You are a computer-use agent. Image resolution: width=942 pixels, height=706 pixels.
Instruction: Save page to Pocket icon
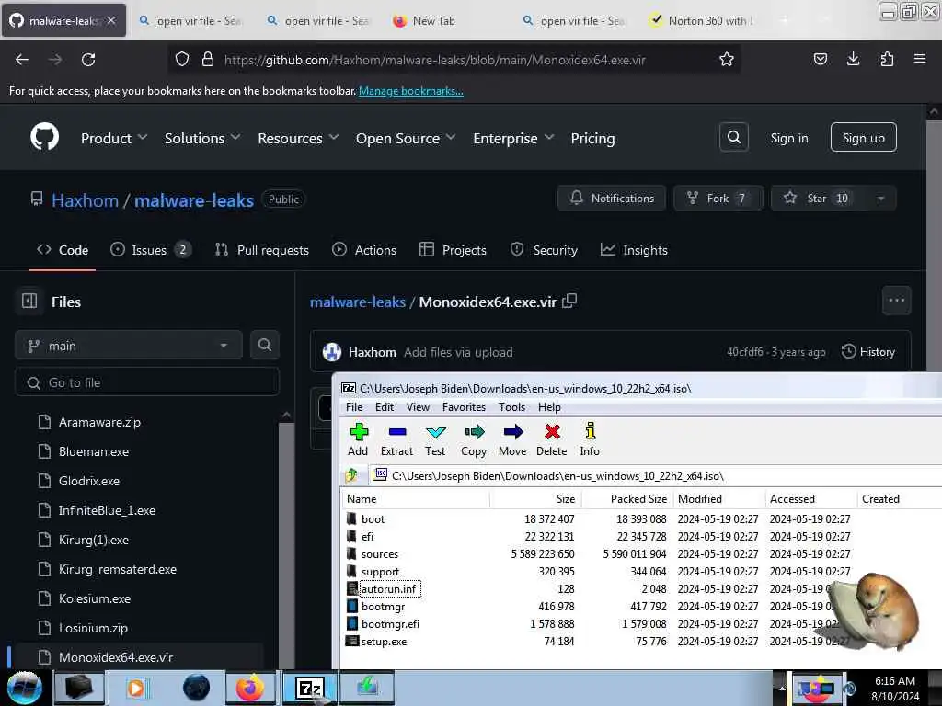click(820, 59)
